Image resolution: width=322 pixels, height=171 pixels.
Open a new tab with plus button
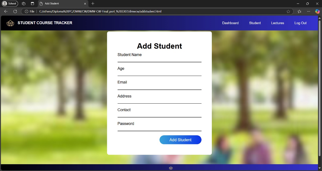(x=93, y=4)
